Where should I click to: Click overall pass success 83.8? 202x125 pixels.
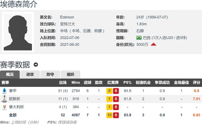[128, 115]
